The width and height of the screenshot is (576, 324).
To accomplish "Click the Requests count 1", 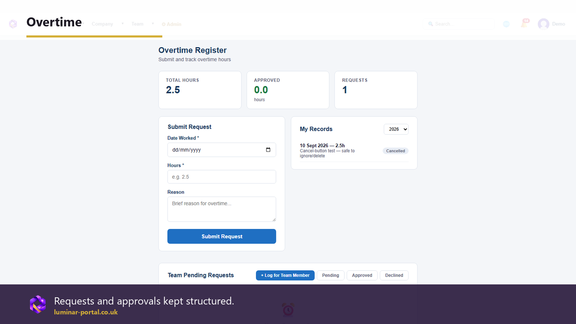I will click(345, 90).
